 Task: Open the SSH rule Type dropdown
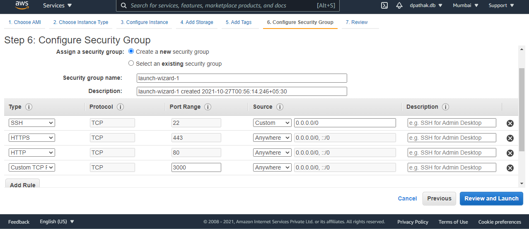point(32,123)
